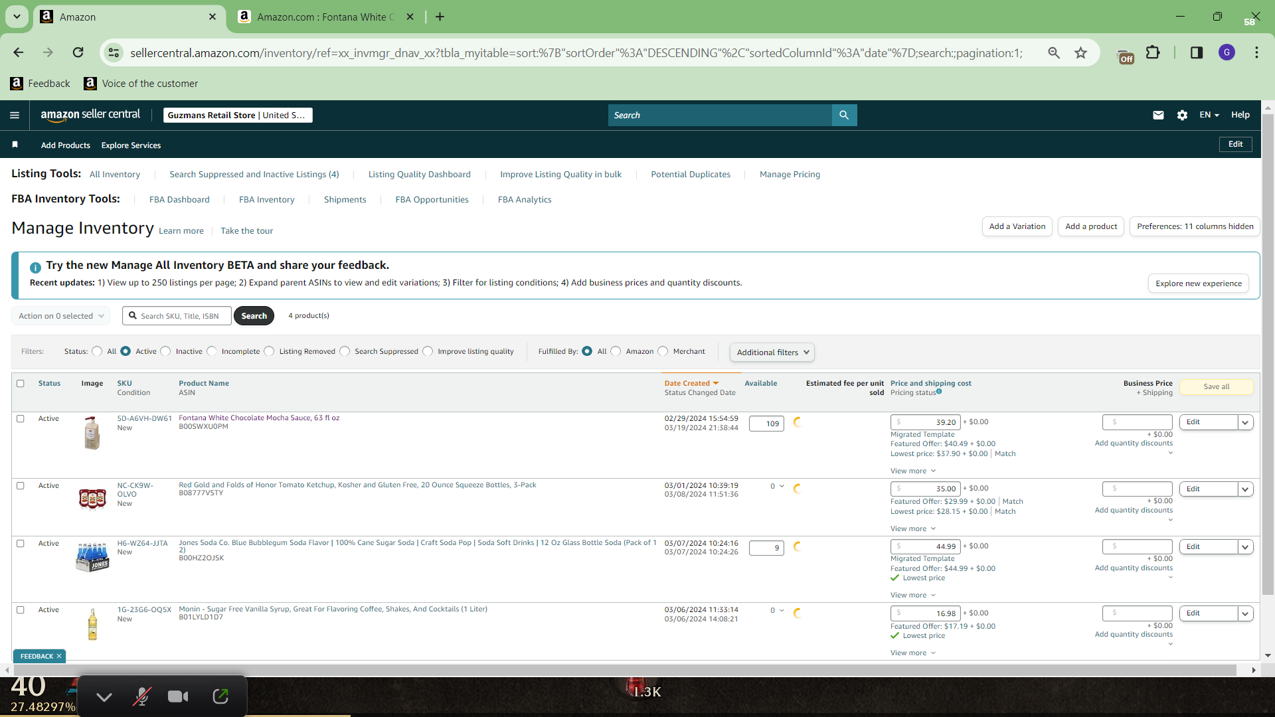The width and height of the screenshot is (1275, 717).
Task: Select the Incomplete status radio button
Action: pyautogui.click(x=212, y=351)
